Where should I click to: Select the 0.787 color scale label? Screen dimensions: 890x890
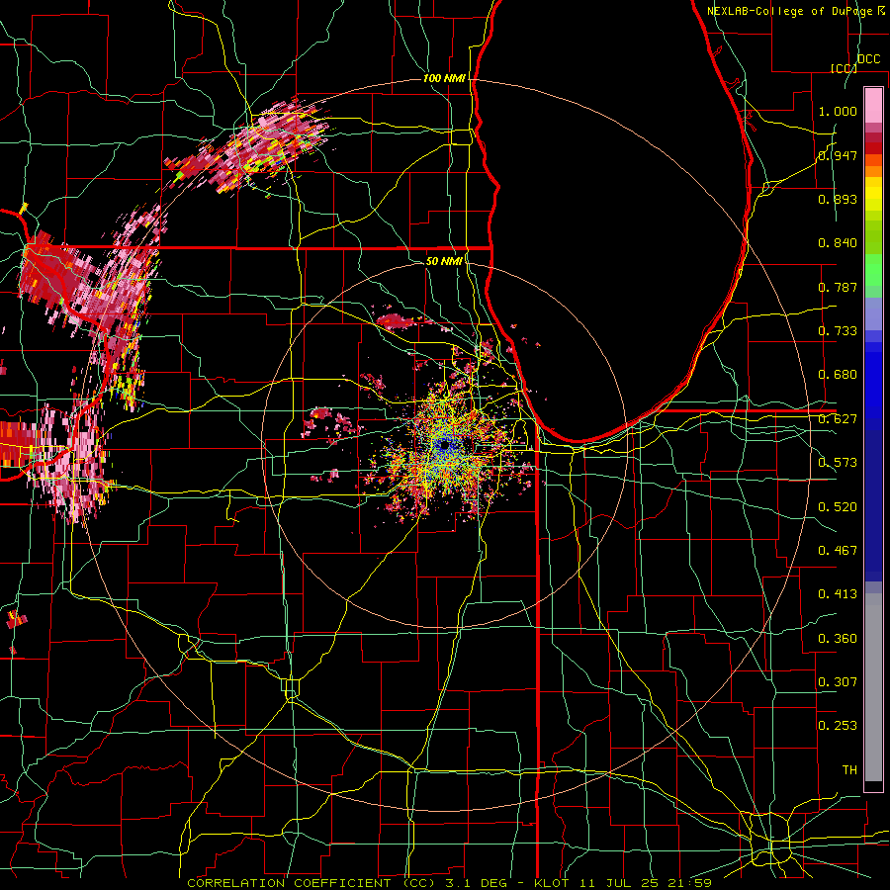[x=838, y=287]
